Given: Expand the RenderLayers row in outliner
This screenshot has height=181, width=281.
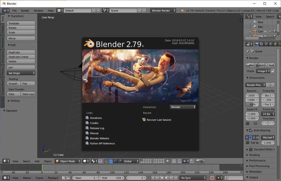Looking at the screenshot, I should (251, 22).
